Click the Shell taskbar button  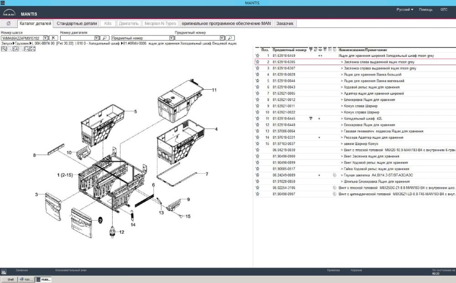[9, 279]
